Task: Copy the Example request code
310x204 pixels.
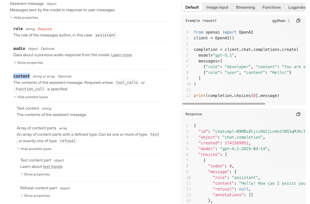Action: coord(298,21)
